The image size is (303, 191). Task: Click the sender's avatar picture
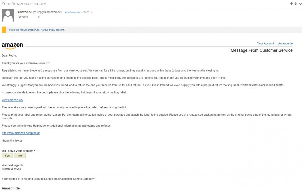click(8, 15)
